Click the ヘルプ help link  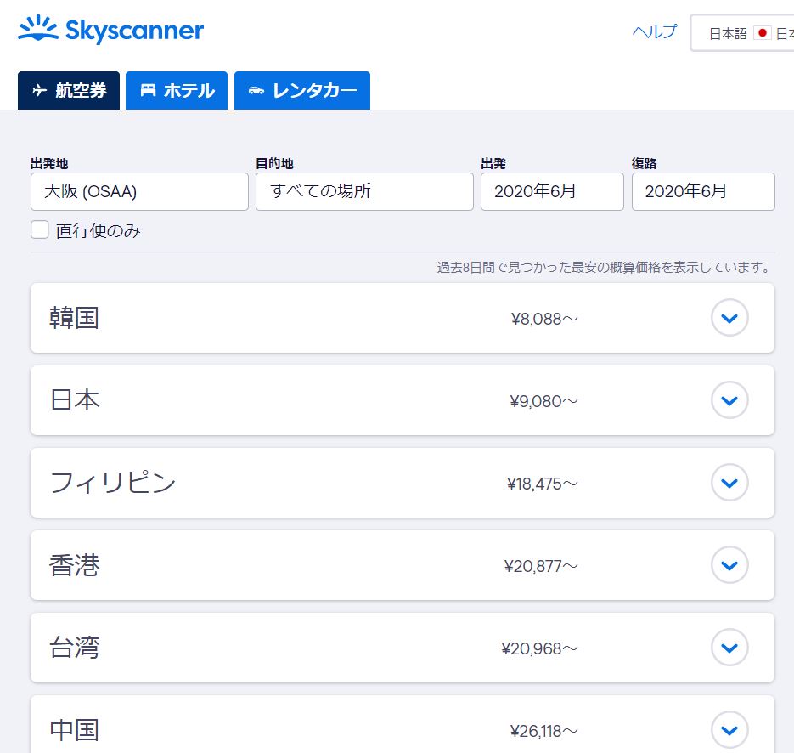(x=654, y=32)
